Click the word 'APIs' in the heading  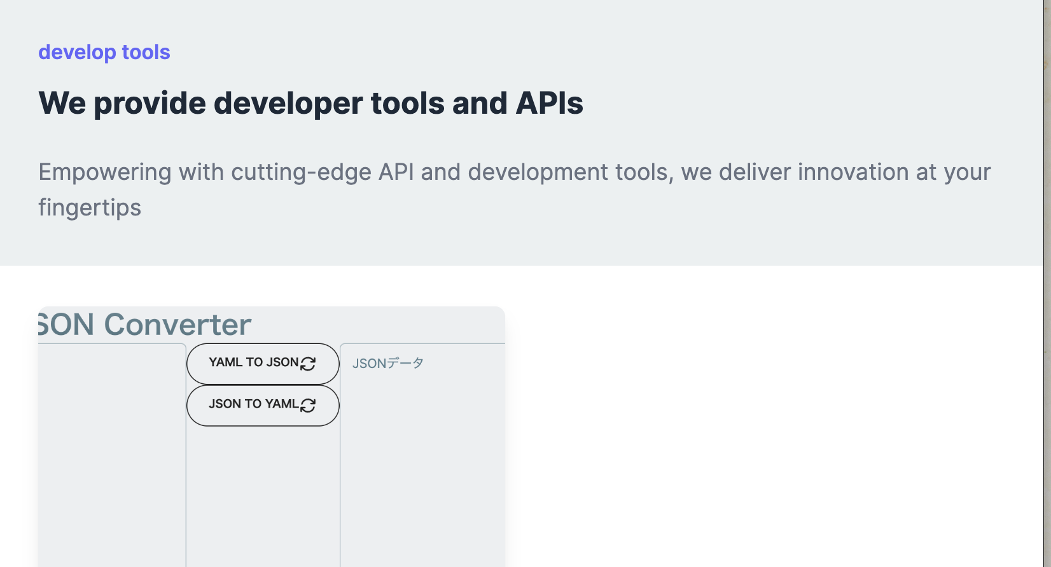(x=549, y=103)
